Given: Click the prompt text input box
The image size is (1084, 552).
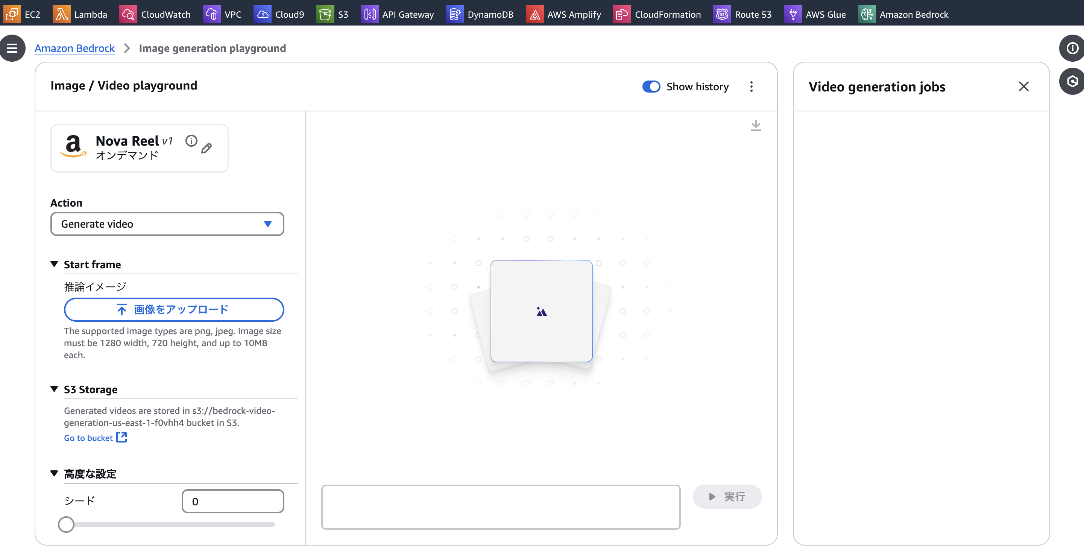Looking at the screenshot, I should click(x=500, y=507).
